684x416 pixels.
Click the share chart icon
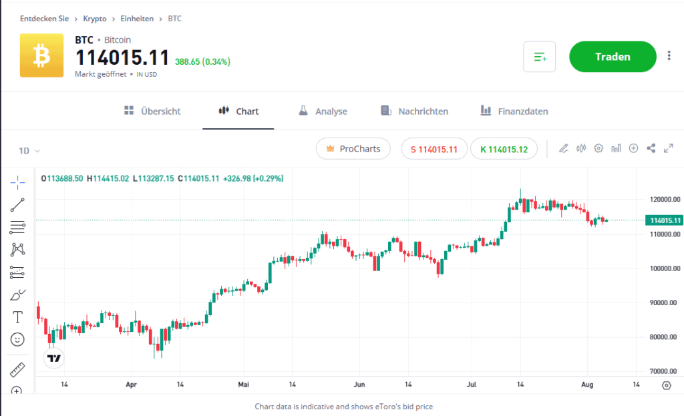point(651,148)
